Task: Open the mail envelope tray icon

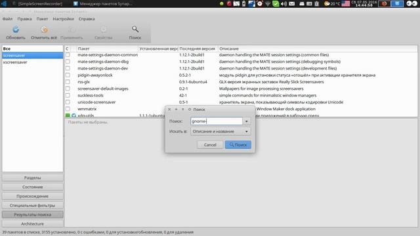Action: tap(291, 4)
